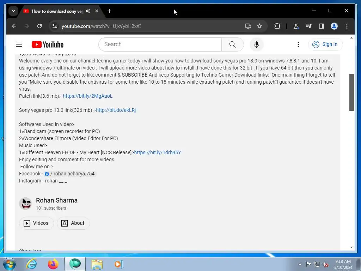361x271 pixels.
Task: Click the Sign in button
Action: (x=325, y=44)
